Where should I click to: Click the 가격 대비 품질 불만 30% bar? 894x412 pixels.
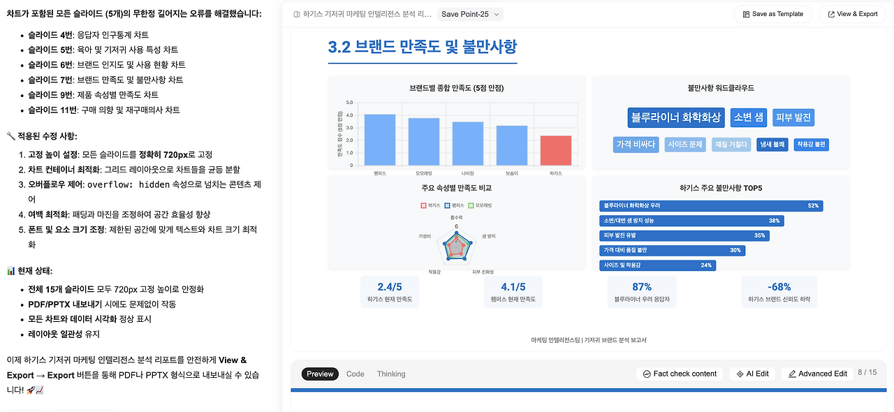tap(672, 250)
